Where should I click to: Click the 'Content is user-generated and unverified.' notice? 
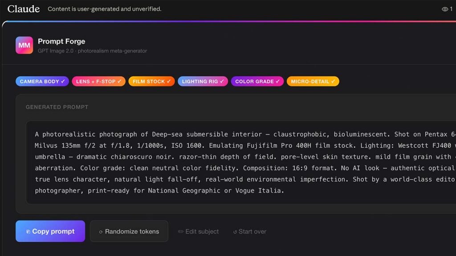pos(104,9)
